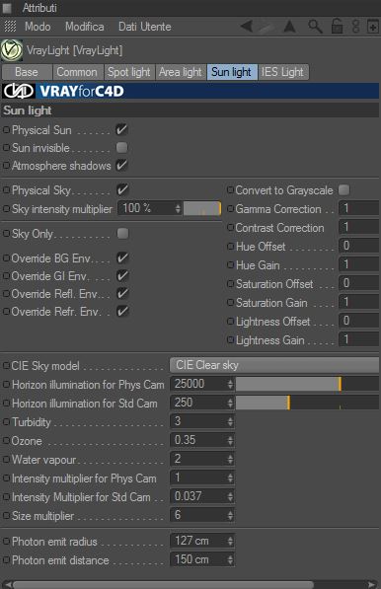Viewport: 381px width, 589px height.
Task: Open the magnifier search icon
Action: pos(315,27)
